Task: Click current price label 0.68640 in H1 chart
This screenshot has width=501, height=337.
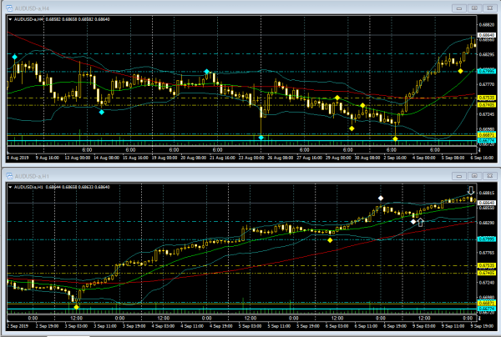Action: [x=487, y=203]
